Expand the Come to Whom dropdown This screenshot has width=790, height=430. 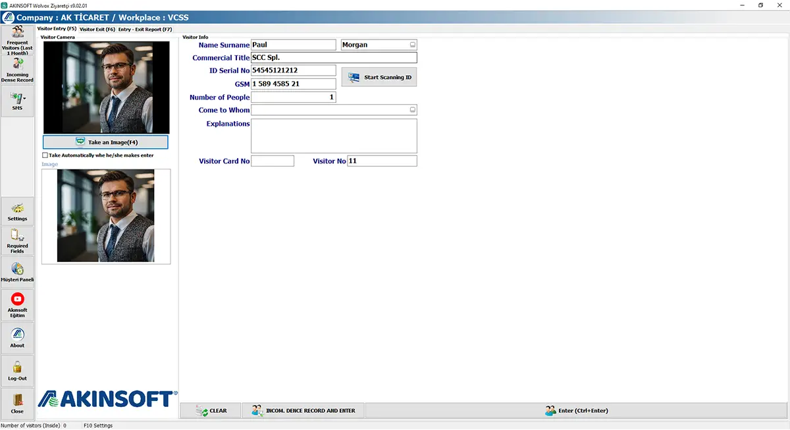point(413,110)
